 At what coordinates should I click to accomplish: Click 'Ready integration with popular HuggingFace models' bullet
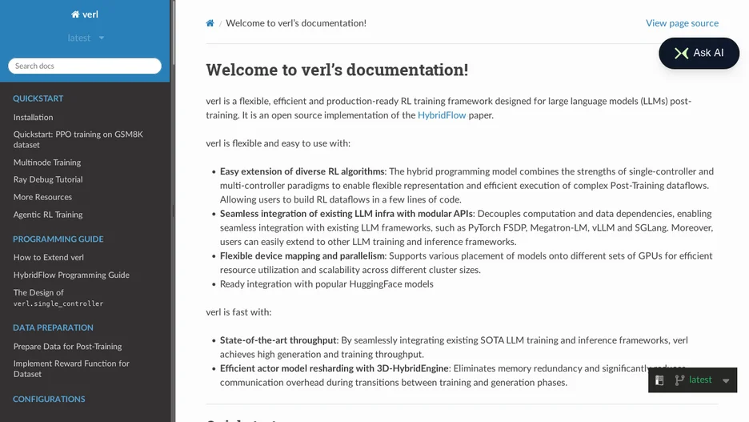(x=326, y=284)
